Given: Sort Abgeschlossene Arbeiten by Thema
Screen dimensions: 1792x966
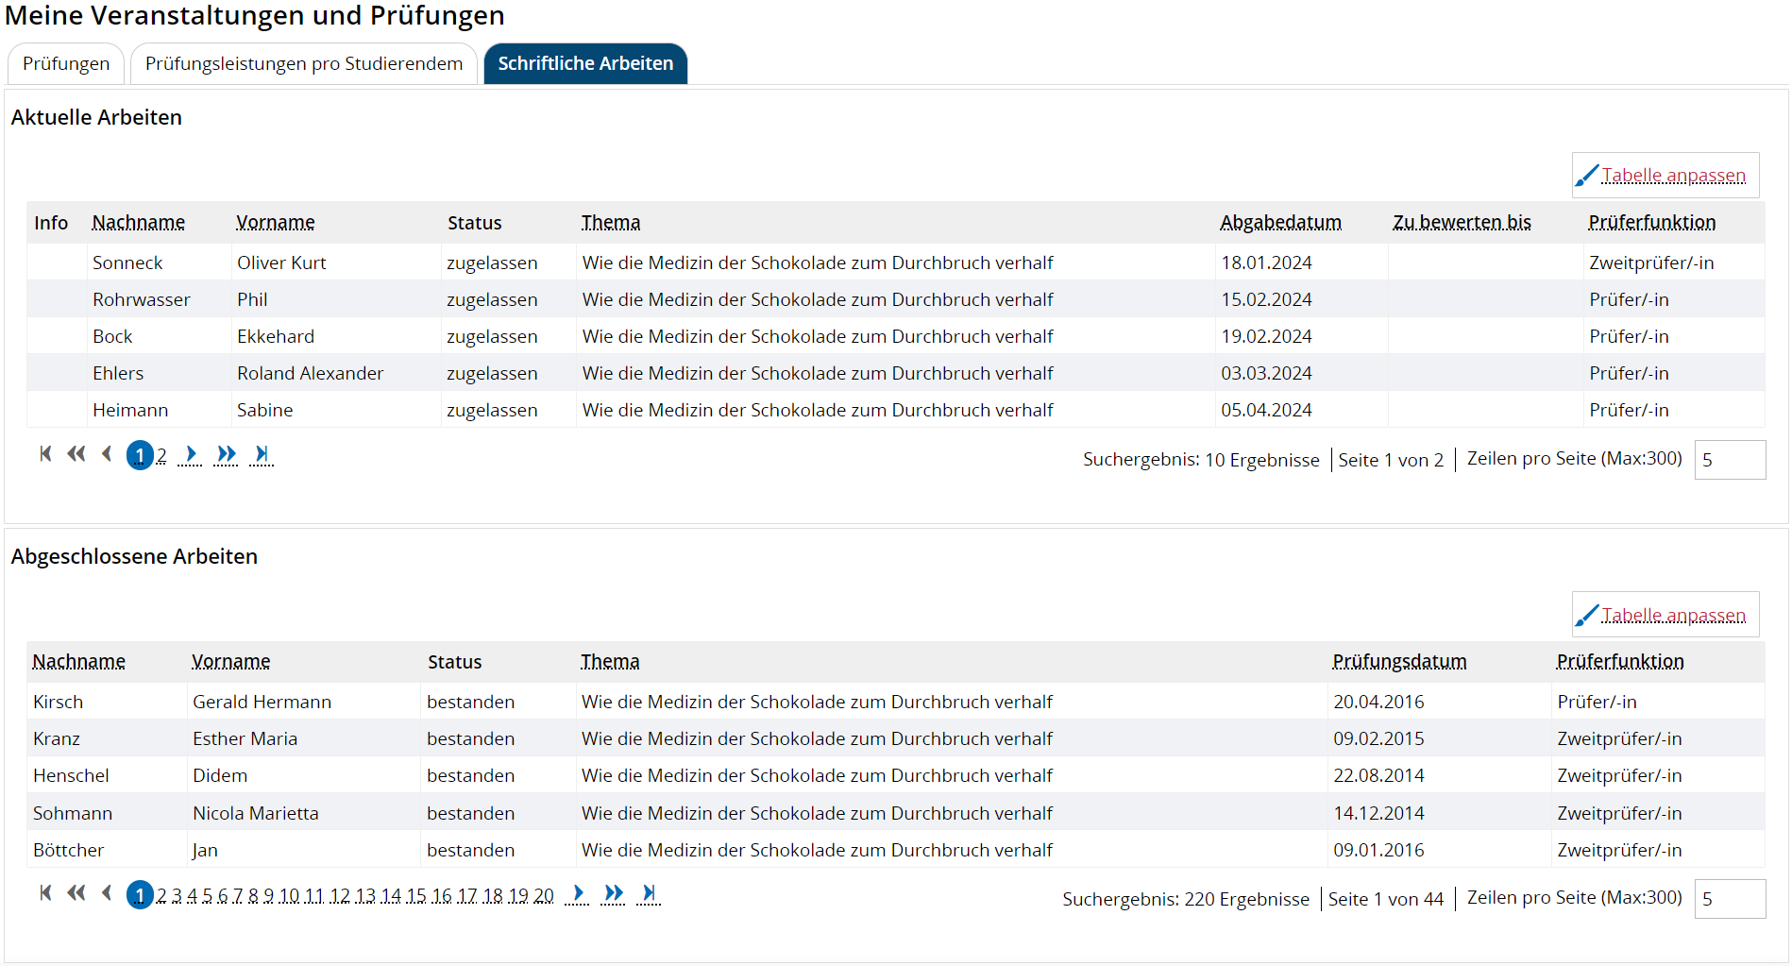Looking at the screenshot, I should pyautogui.click(x=610, y=662).
